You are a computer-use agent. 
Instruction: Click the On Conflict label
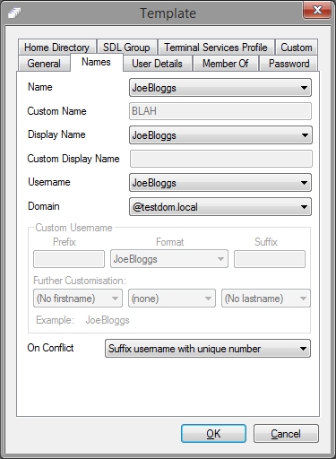point(50,348)
